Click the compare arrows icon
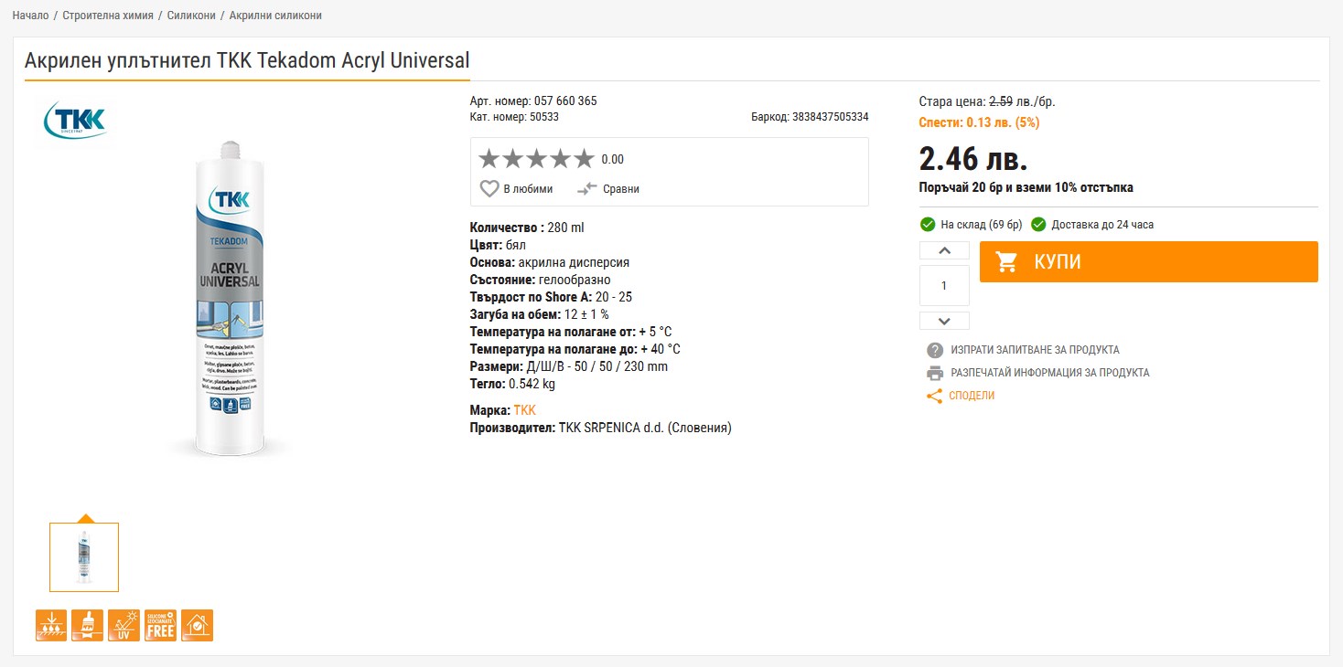 (x=587, y=189)
